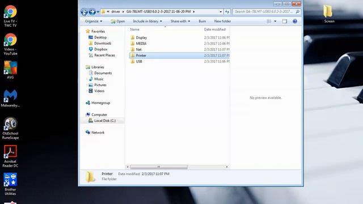Click the Burn toolbar button

click(x=202, y=22)
